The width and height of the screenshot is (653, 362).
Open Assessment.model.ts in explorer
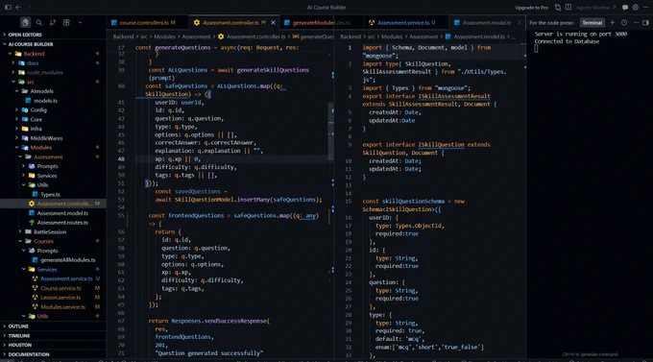(x=53, y=213)
